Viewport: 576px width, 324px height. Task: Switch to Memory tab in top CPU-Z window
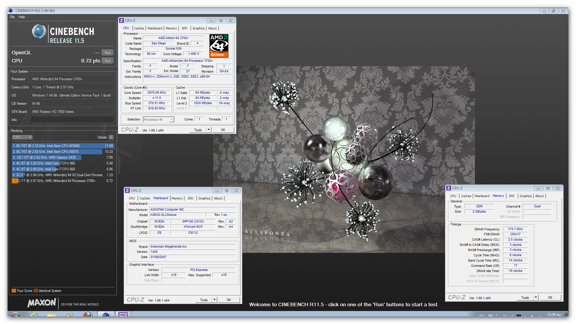click(171, 28)
